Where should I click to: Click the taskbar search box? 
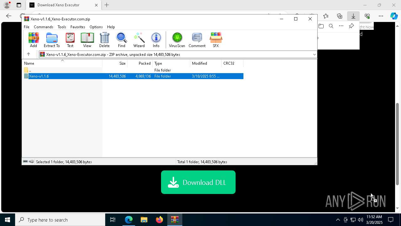pyautogui.click(x=60, y=220)
